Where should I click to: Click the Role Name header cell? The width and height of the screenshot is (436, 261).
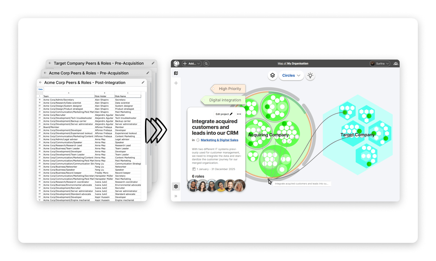pyautogui.click(x=128, y=96)
